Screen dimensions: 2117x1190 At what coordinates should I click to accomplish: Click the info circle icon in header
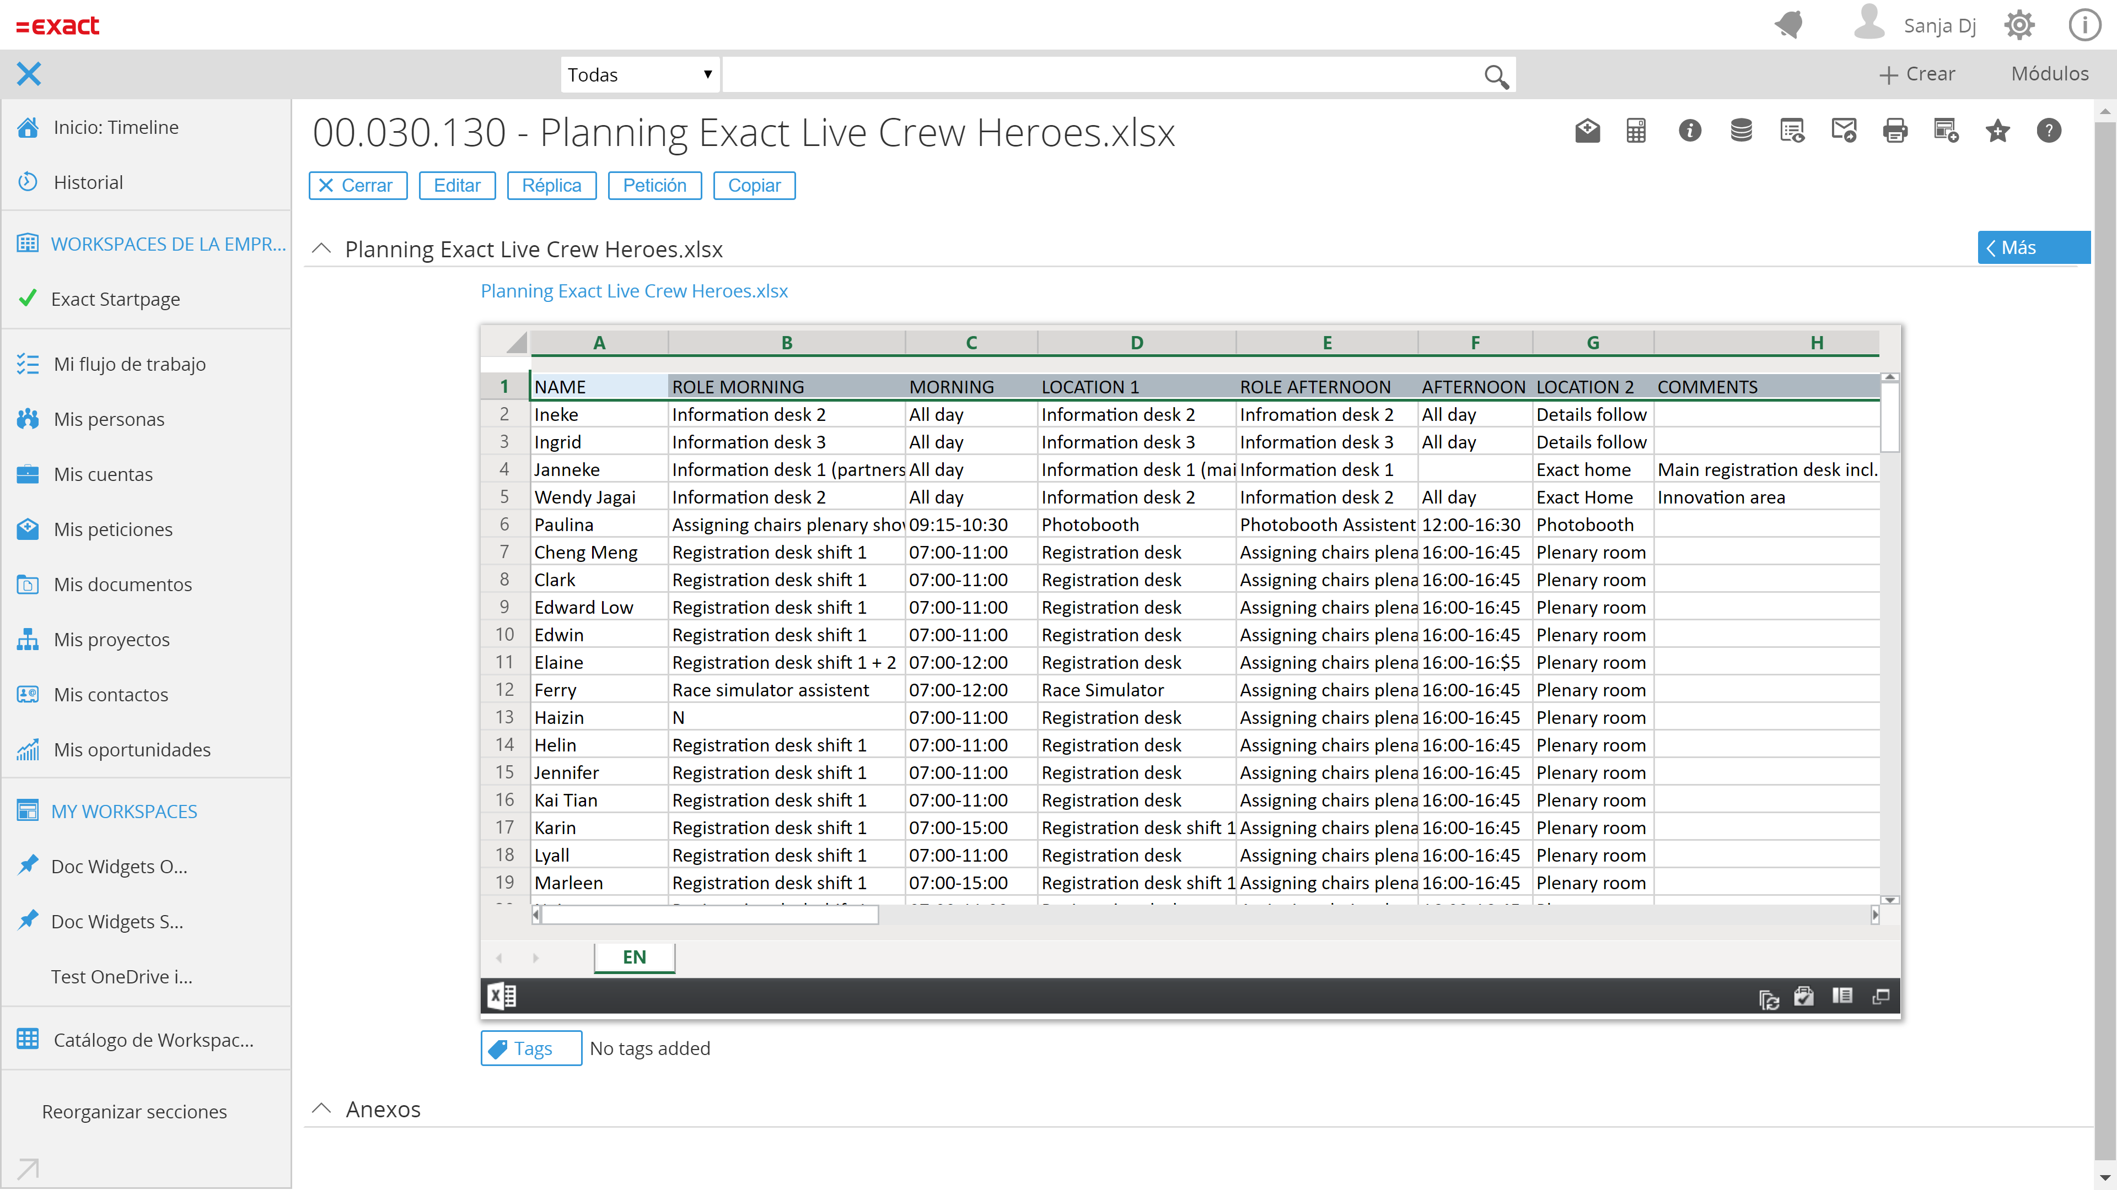[2084, 25]
